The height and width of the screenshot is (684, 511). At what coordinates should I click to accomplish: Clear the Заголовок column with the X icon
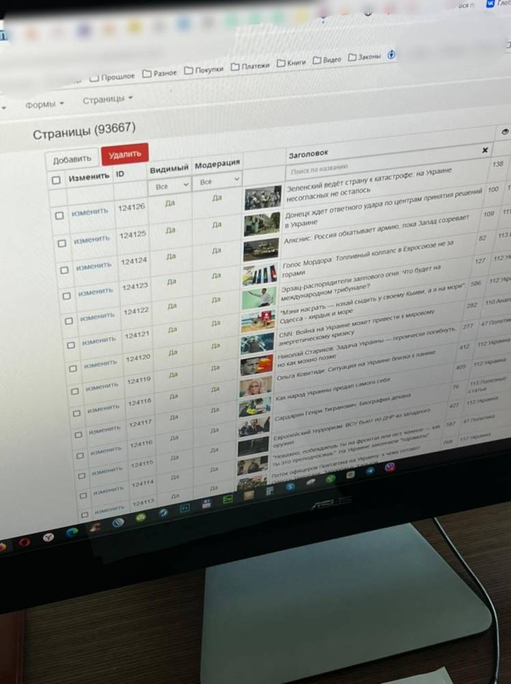(x=484, y=150)
